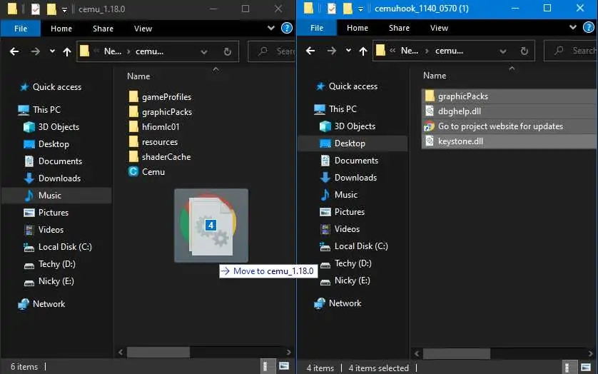This screenshot has height=374, width=598.
Task: Open address history dropdown in cemu_1.18.0 window
Action: pyautogui.click(x=204, y=51)
